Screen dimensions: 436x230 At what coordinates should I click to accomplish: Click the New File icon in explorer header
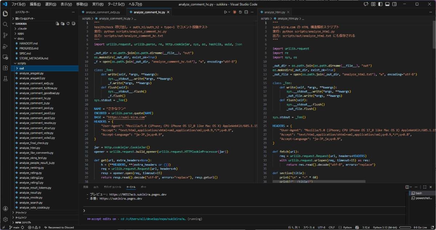click(x=57, y=24)
